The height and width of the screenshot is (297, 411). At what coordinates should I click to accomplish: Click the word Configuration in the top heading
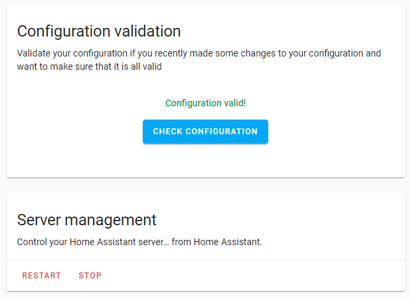point(60,31)
